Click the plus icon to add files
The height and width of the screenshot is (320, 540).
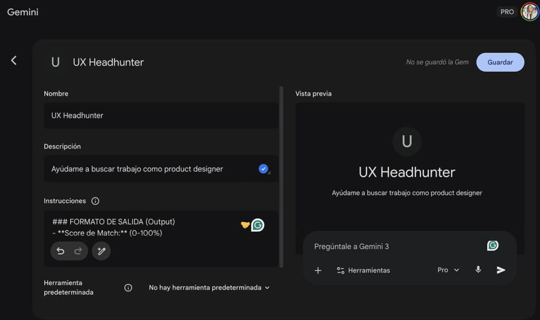pyautogui.click(x=318, y=270)
